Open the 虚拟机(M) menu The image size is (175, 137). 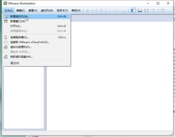[x=47, y=11]
